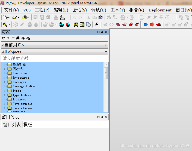
Task: Click the Preferences wrench icon
Action: (x=96, y=24)
